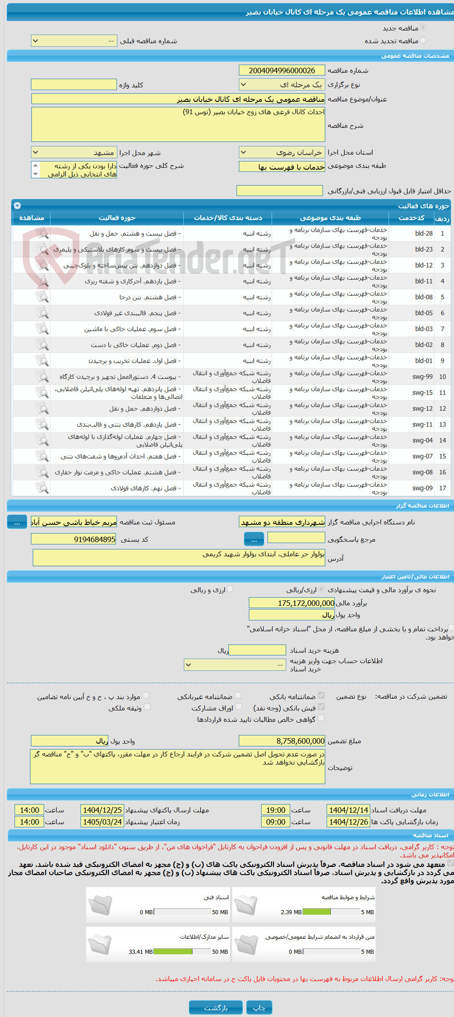Sort by طبقه بندی موضوعی column header

coord(330,218)
